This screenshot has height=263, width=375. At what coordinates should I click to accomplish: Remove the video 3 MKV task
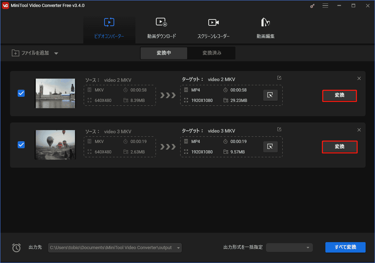pos(359,130)
